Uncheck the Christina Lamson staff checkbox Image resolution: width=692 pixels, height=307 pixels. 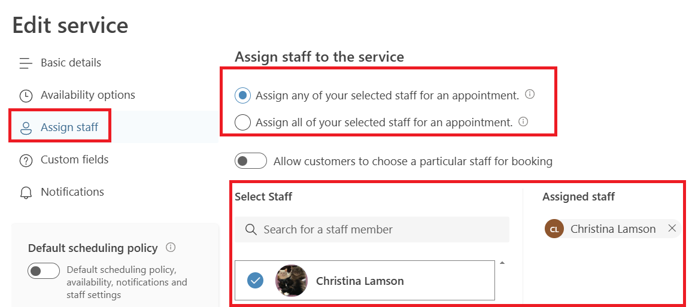[255, 280]
